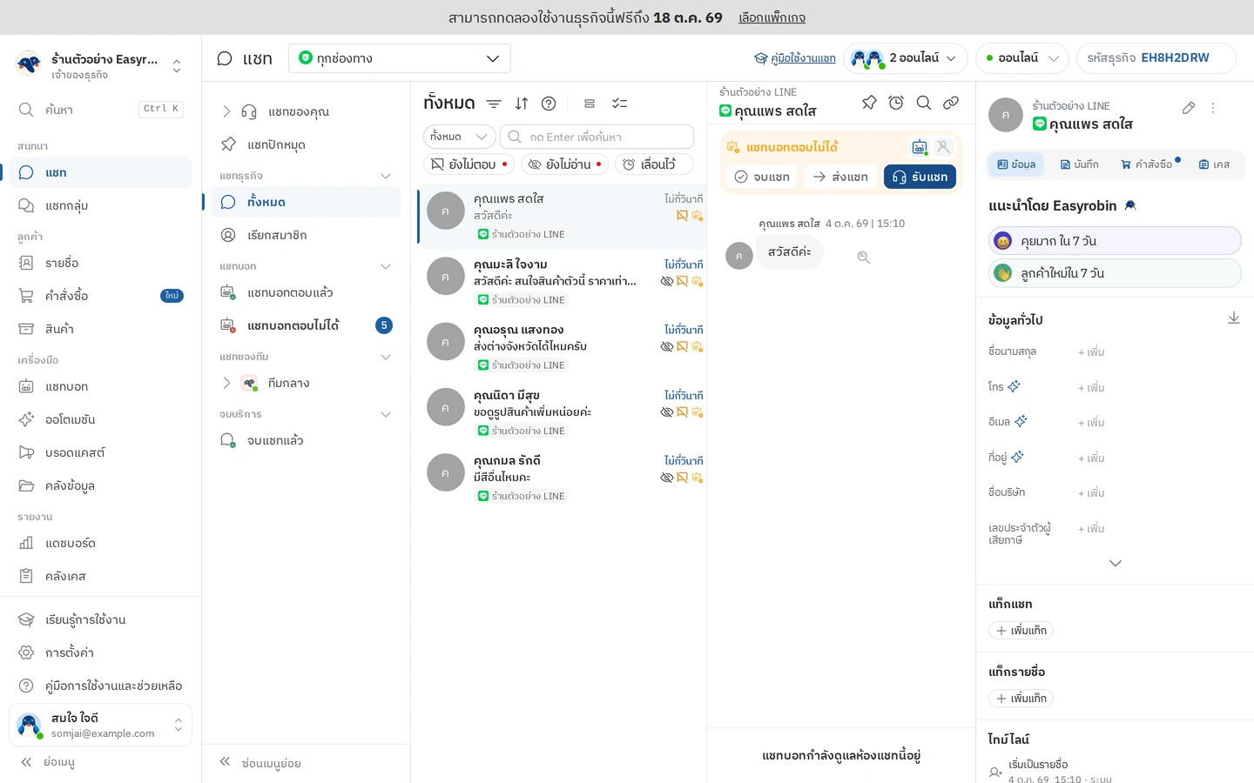
Task: Download general info using the download icon
Action: 1234,318
